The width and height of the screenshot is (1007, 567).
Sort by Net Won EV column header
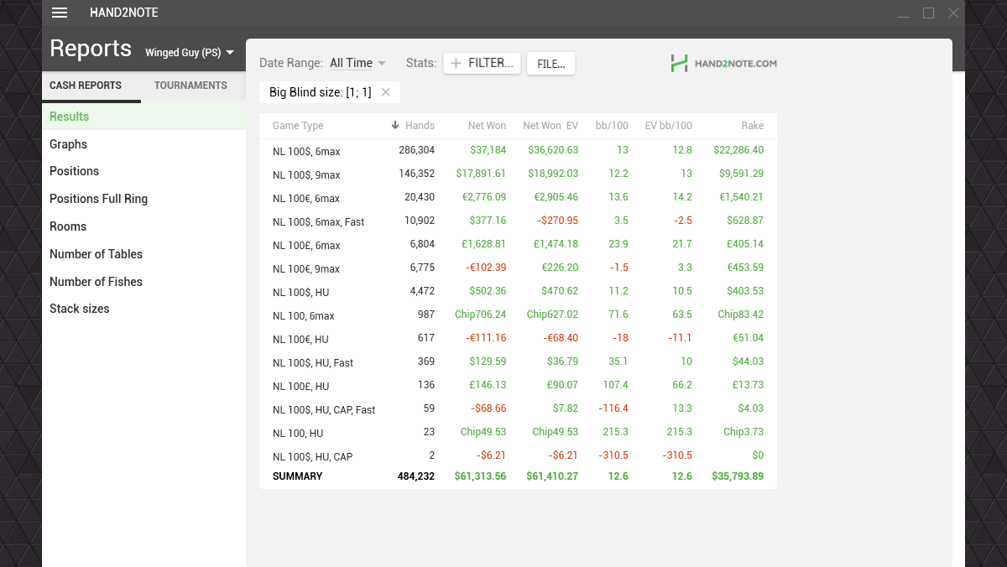tap(550, 126)
